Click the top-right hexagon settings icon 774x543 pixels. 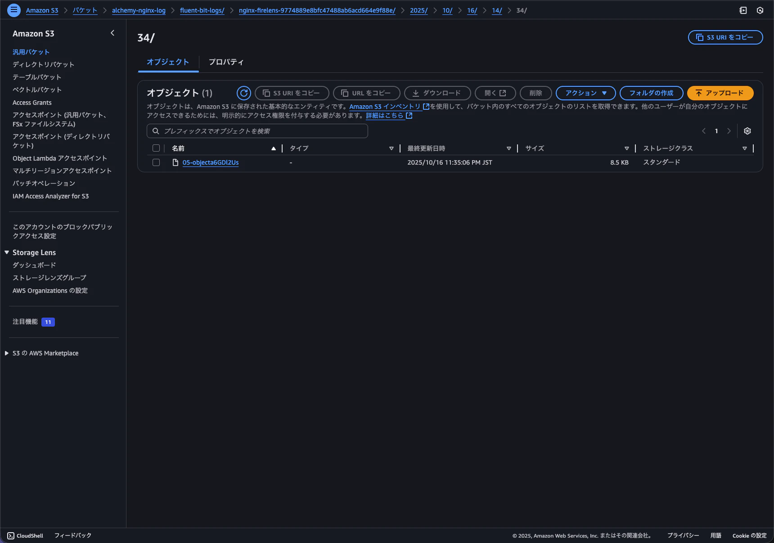760,10
